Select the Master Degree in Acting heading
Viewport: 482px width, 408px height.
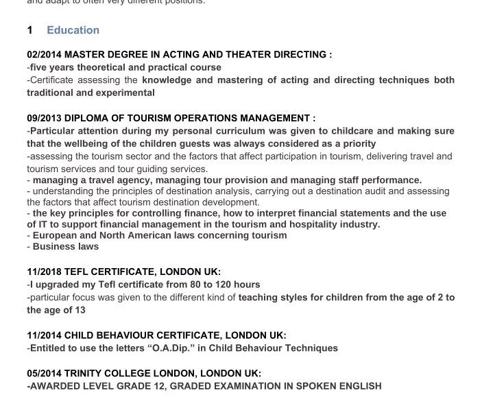pyautogui.click(x=180, y=55)
